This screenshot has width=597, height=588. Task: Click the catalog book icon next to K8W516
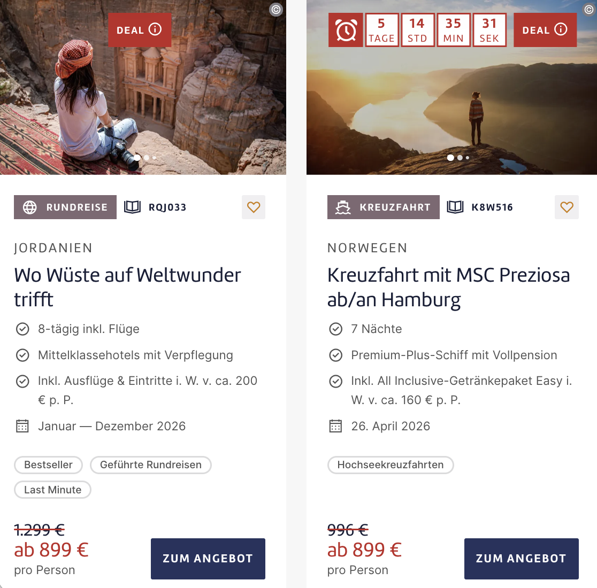tap(455, 207)
